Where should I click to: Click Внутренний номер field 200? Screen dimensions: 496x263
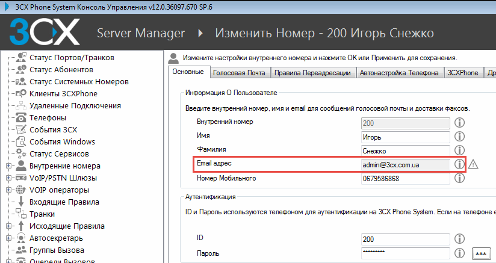pos(406,123)
